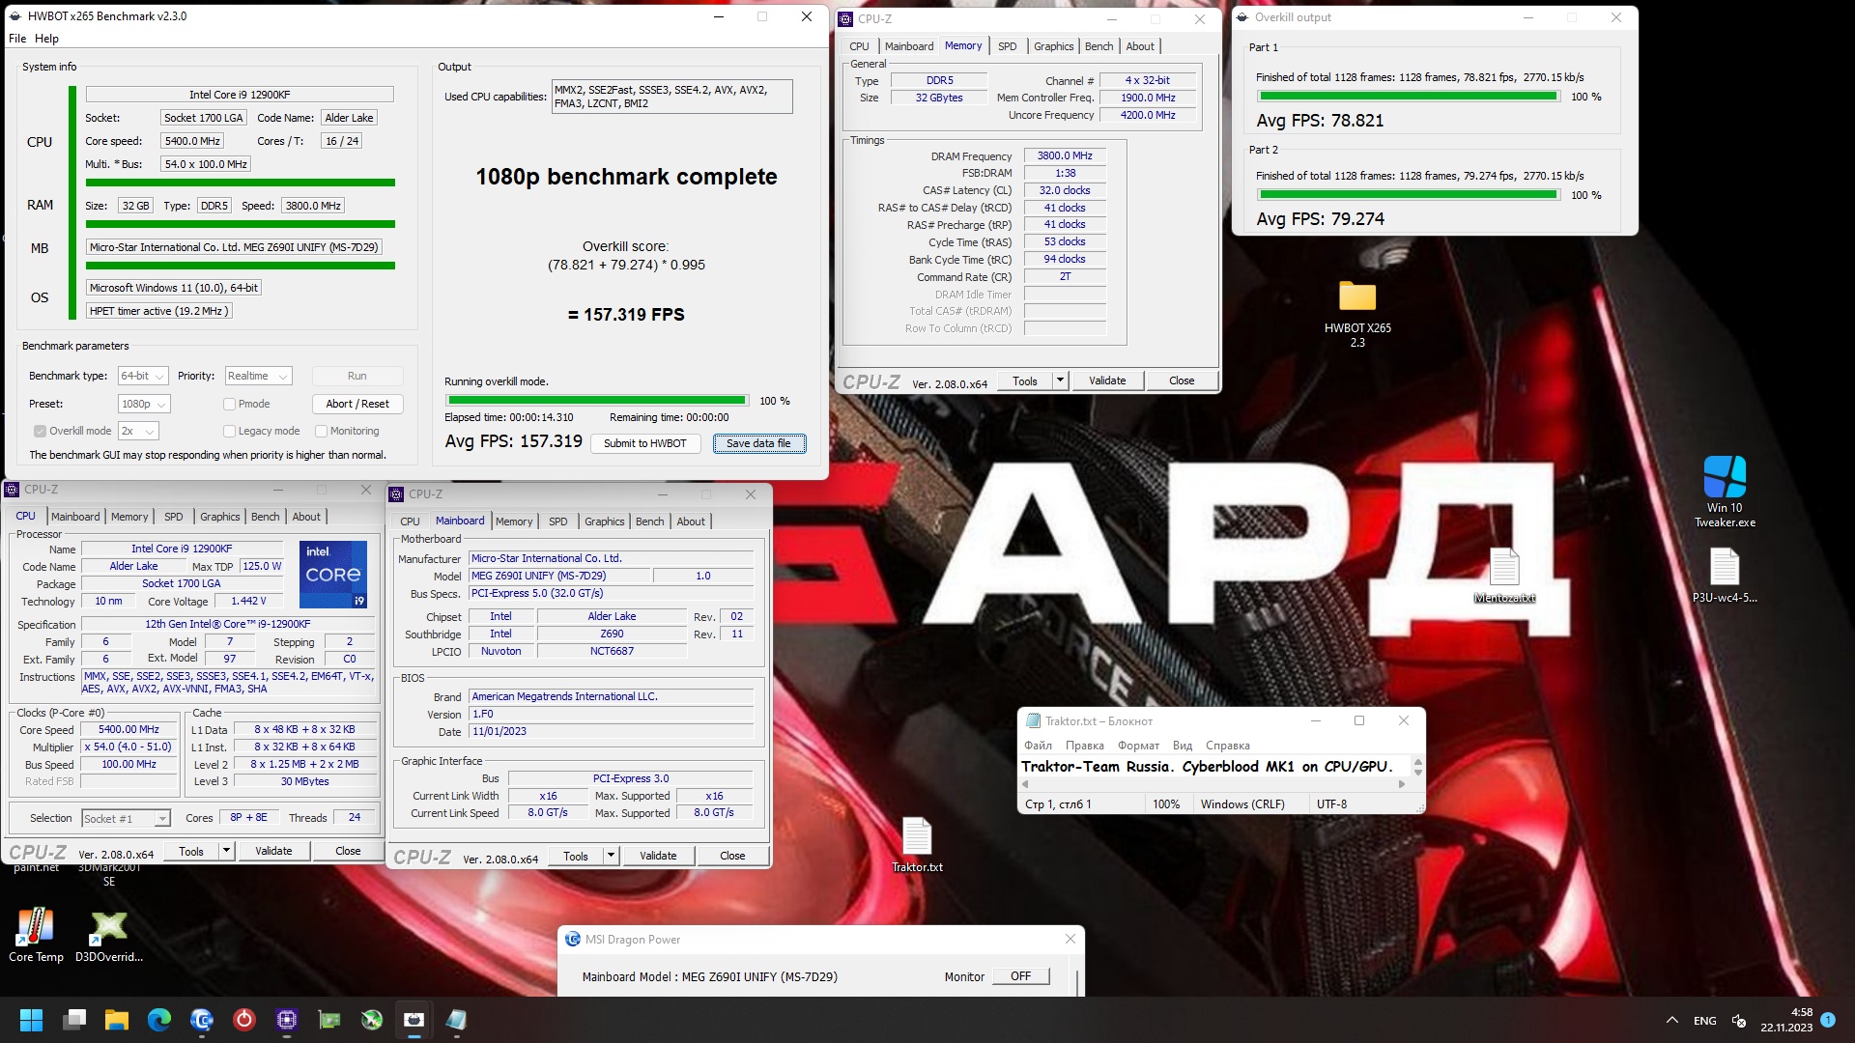Click the silver sphere taskbar icon
Image resolution: width=1855 pixels, height=1043 pixels.
tap(372, 1020)
